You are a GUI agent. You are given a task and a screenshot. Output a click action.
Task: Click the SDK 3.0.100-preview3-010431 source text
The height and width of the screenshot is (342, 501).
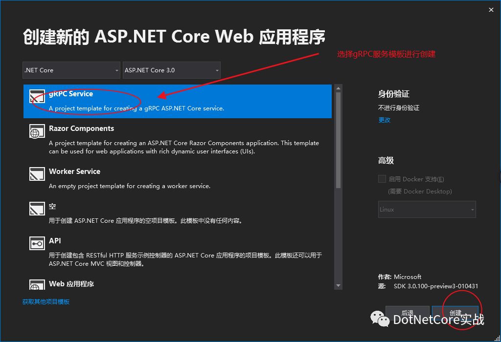click(x=436, y=286)
